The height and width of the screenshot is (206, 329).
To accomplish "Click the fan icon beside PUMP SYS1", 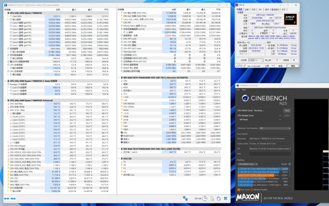I will [x=121, y=136].
